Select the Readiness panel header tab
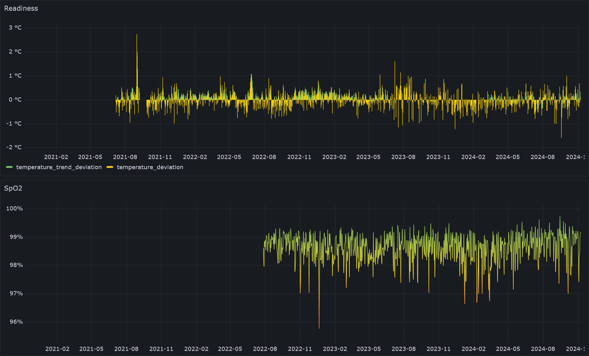589x356 pixels. pyautogui.click(x=21, y=8)
